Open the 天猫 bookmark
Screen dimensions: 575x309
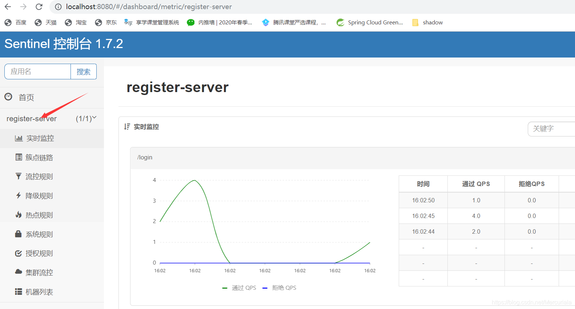coord(46,23)
